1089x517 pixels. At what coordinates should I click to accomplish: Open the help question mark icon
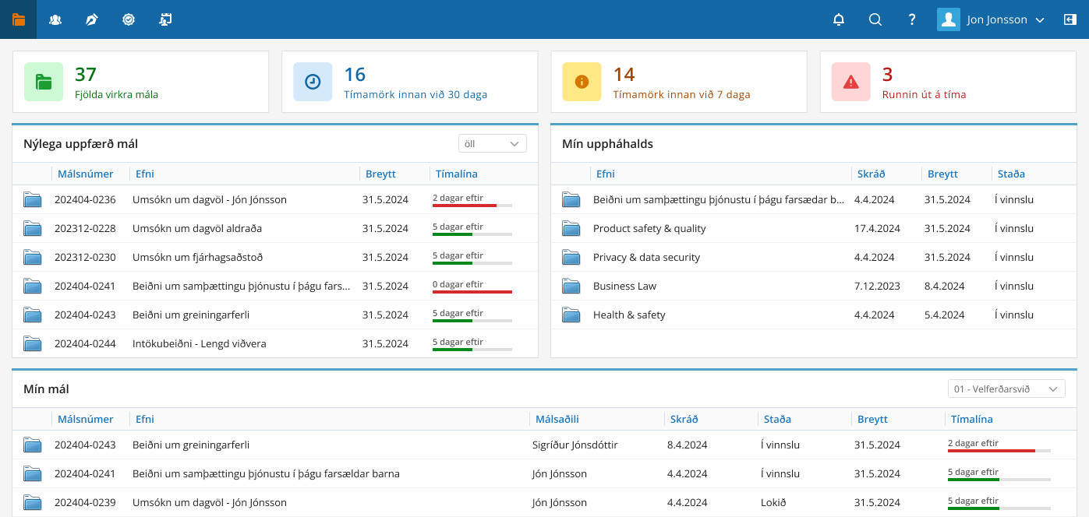(912, 19)
